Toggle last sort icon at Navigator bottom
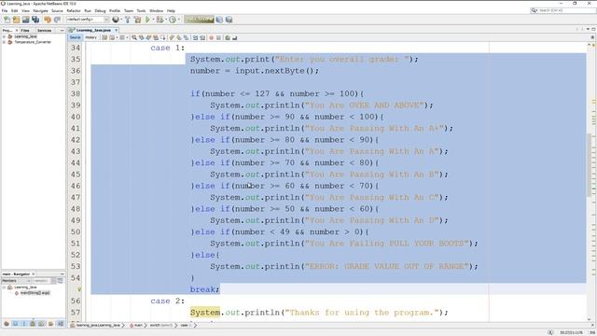 tap(60, 324)
